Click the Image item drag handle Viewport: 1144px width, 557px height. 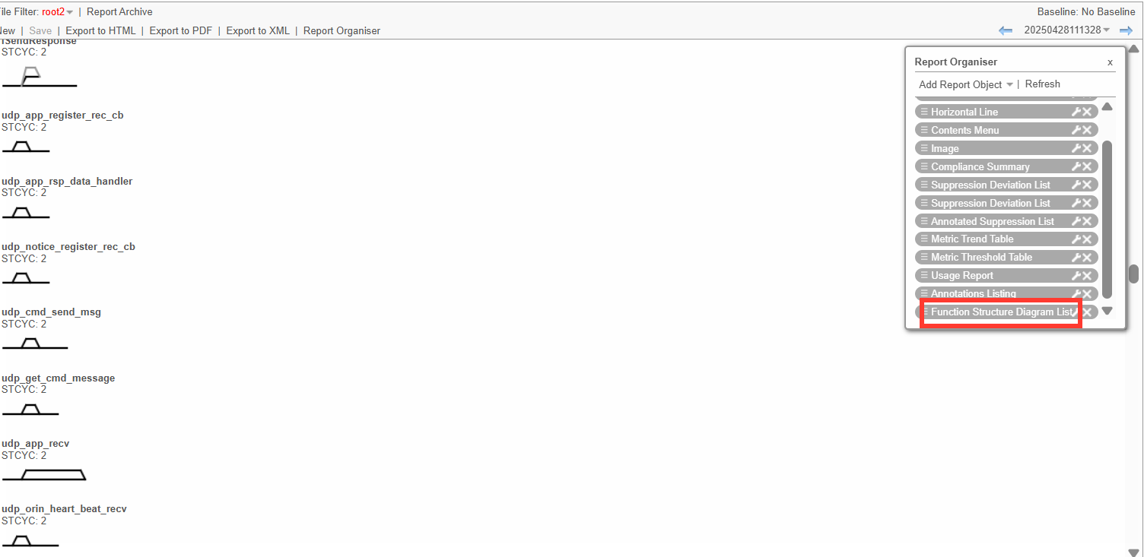[x=924, y=148]
